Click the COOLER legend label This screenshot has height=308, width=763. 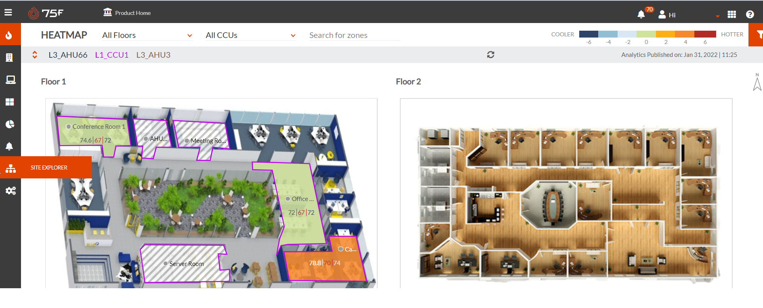coord(563,34)
